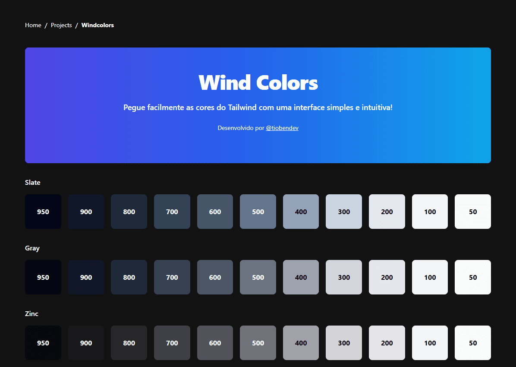
Task: Click the Gray palette label
Action: tap(32, 248)
